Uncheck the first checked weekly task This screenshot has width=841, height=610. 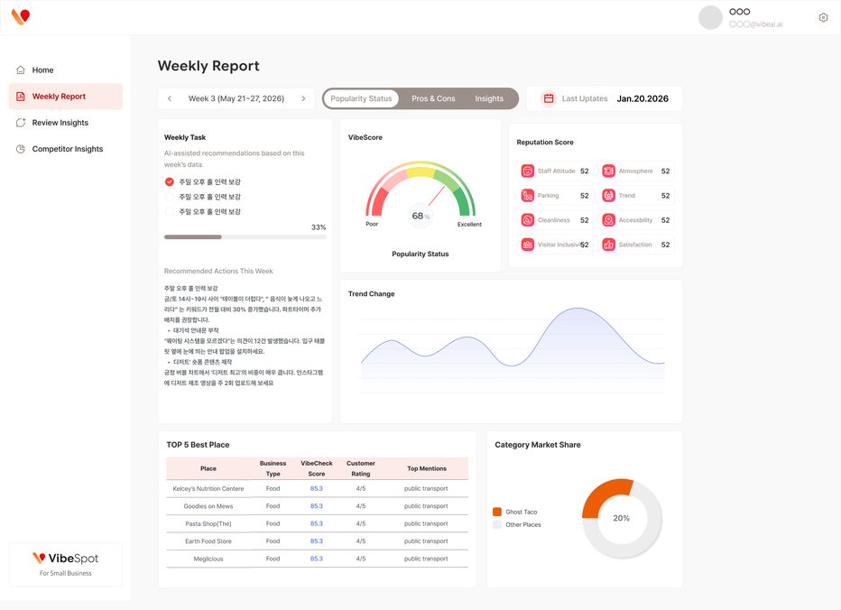pyautogui.click(x=170, y=182)
